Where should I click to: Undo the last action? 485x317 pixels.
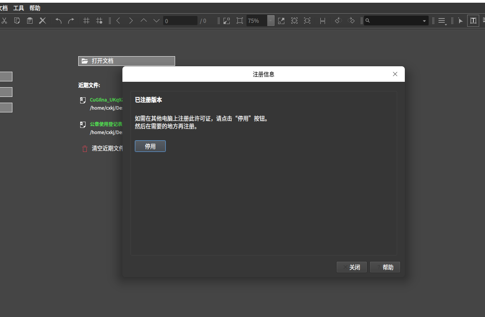point(58,21)
